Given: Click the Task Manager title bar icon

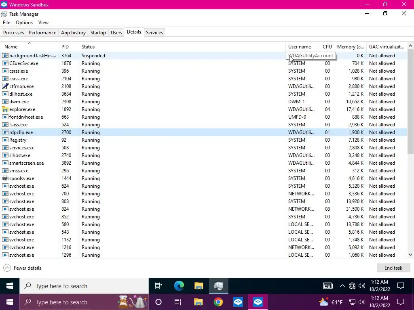Looking at the screenshot, I should pyautogui.click(x=4, y=14).
